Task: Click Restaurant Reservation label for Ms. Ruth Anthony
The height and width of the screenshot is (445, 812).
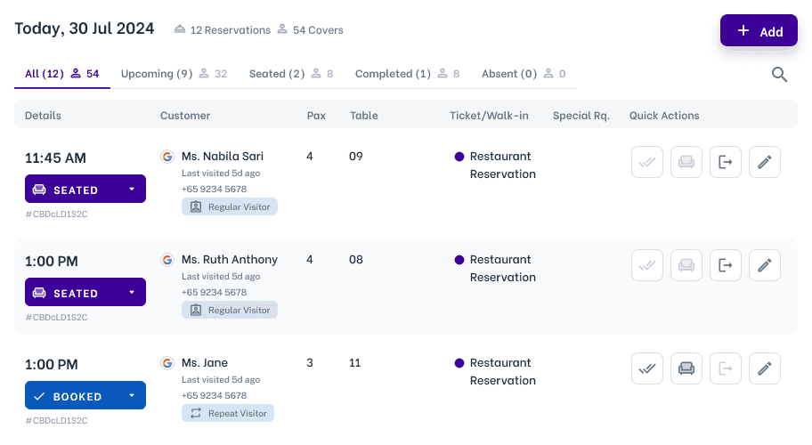Action: tap(502, 268)
